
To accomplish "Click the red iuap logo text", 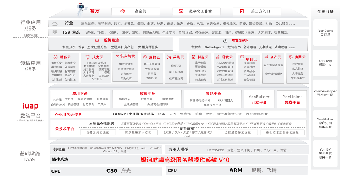I will point(30,106).
